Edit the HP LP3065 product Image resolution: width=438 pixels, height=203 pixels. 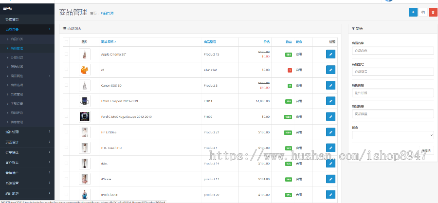tap(330, 132)
